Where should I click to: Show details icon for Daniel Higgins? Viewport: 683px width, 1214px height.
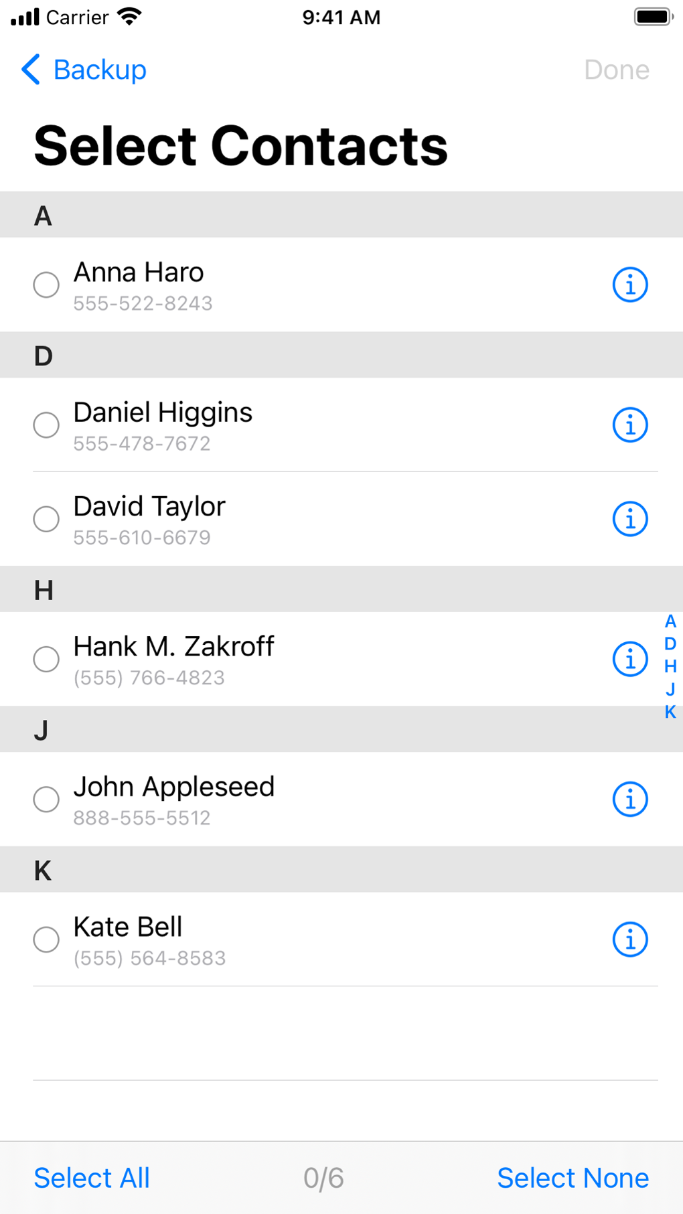pos(629,425)
